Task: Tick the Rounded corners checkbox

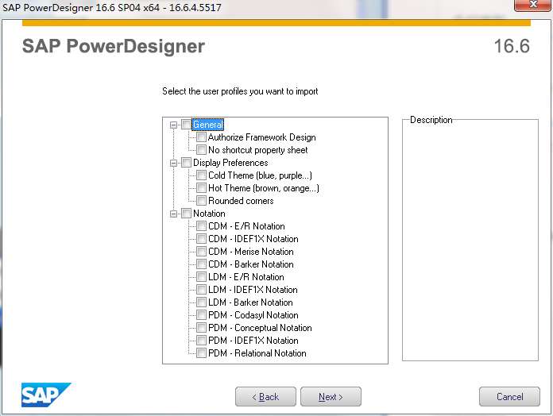Action: coord(201,200)
